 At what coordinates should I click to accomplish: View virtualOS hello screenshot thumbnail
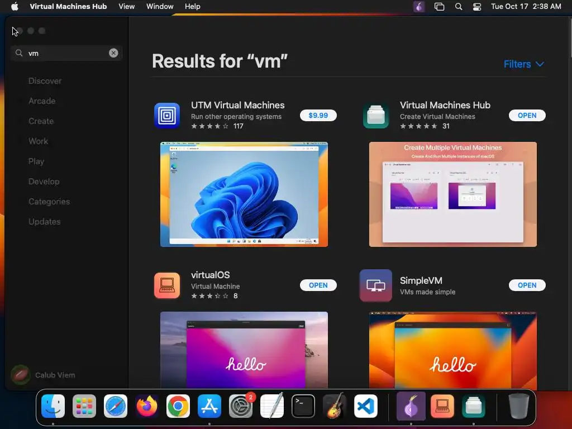[244, 350]
